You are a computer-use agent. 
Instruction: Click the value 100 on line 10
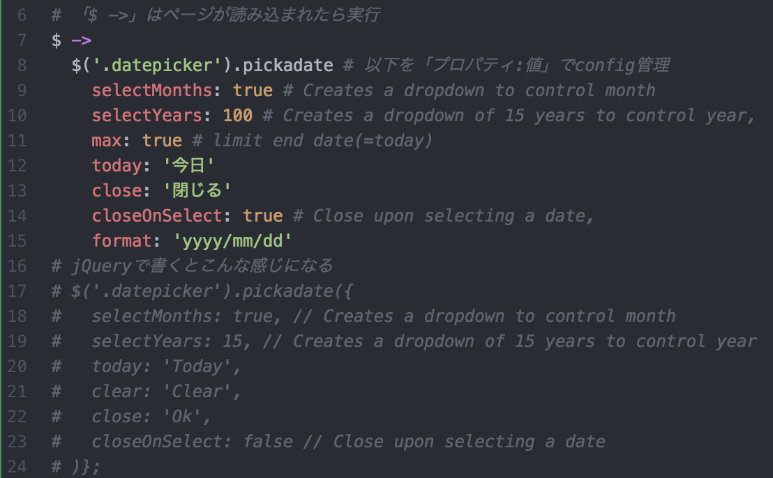(238, 115)
